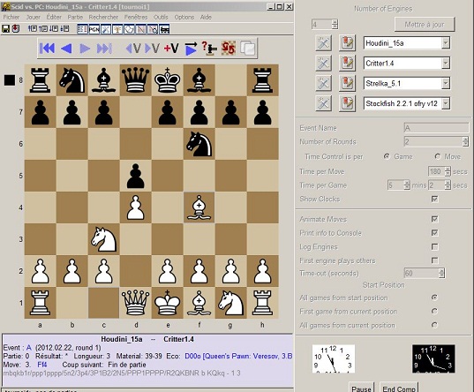
Task: Open the Stockfish 2.2.1 ofry v12 dropdown
Action: [x=445, y=103]
